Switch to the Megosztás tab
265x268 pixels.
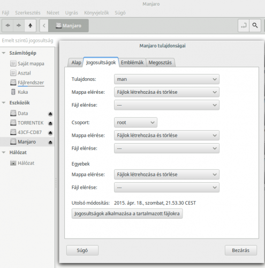(x=160, y=63)
